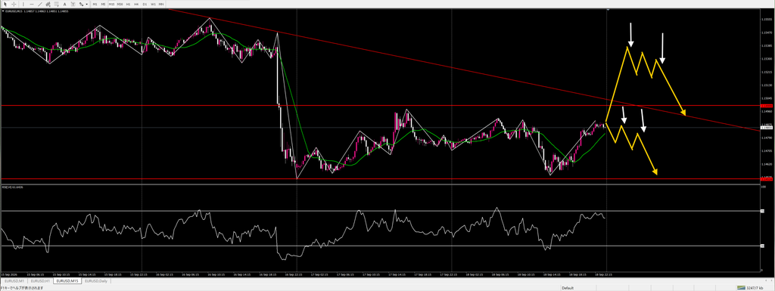Open the EURUSD,H1 chart tab
The width and height of the screenshot is (775, 291).
click(x=41, y=280)
